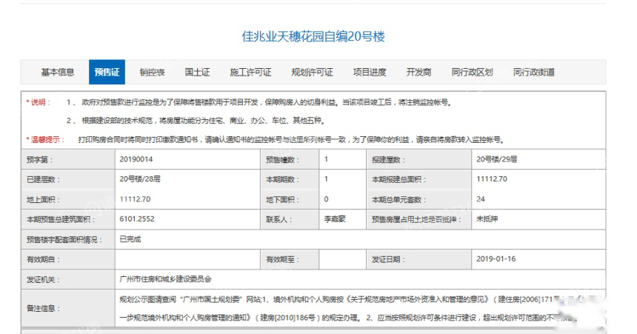The height and width of the screenshot is (334, 637).
Task: Click the 已完成 status text
Action: (130, 239)
